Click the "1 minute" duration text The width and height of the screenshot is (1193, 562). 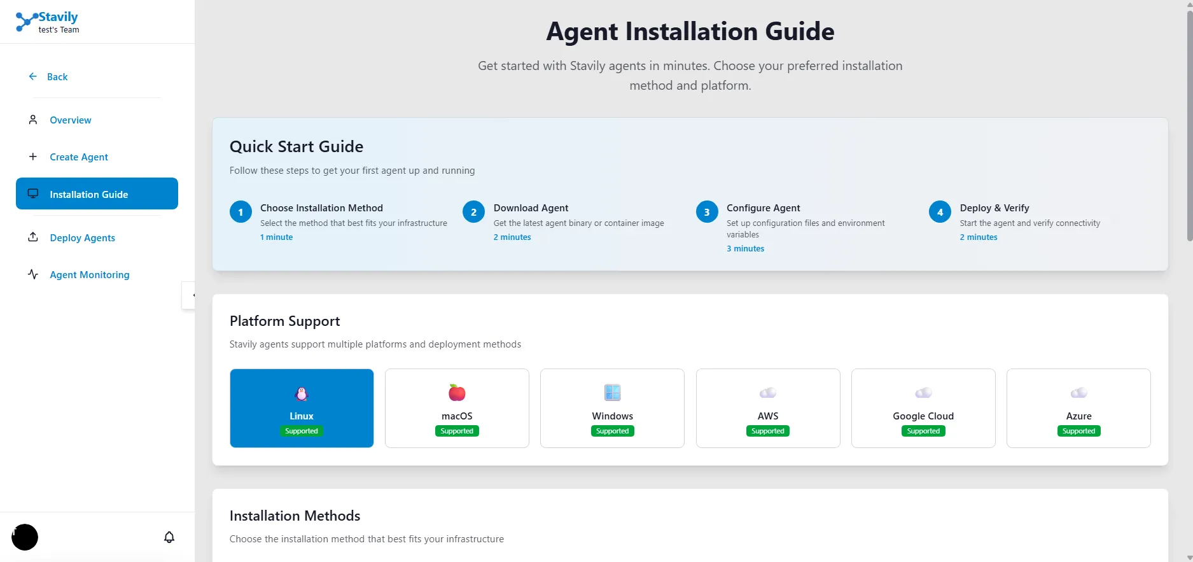click(x=276, y=237)
